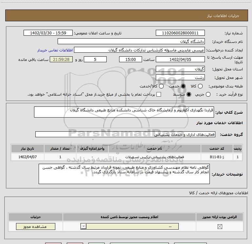Viewport: 252px width, 244px height.
Task: Click the کد خدمت column header
Action: (x=217, y=148)
